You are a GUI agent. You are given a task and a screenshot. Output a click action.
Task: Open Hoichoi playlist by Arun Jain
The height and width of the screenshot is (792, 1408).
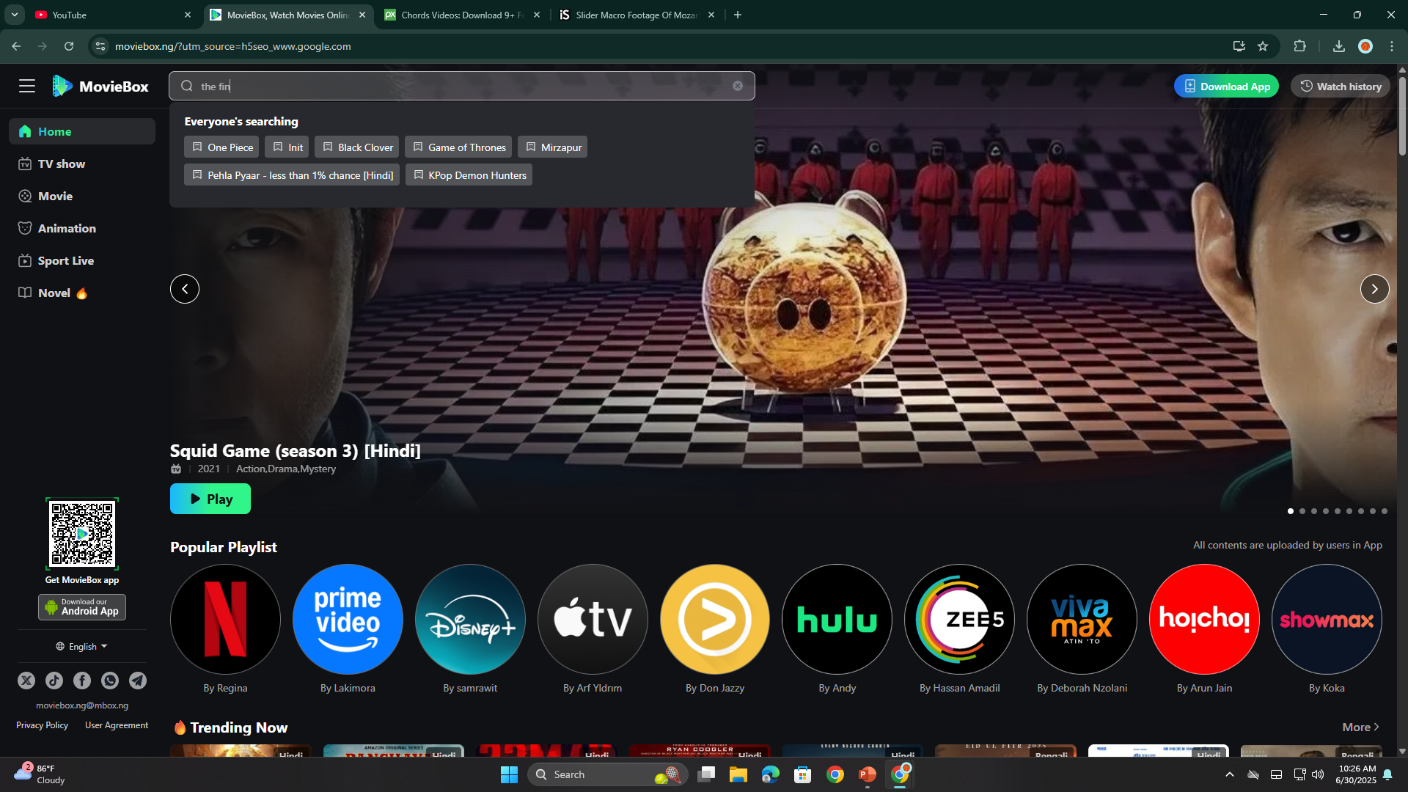[x=1205, y=619]
